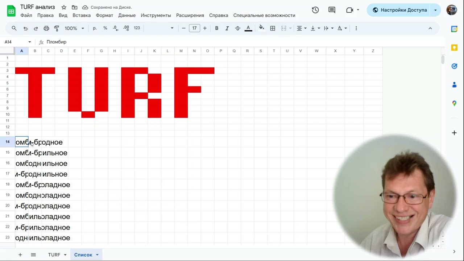
Task: Open the comments icon
Action: pyautogui.click(x=332, y=10)
